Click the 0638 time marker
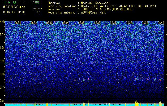The image size is (167, 106). point(129,23)
